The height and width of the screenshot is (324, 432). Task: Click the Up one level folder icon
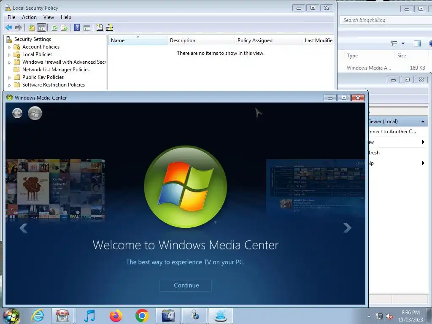(32, 27)
